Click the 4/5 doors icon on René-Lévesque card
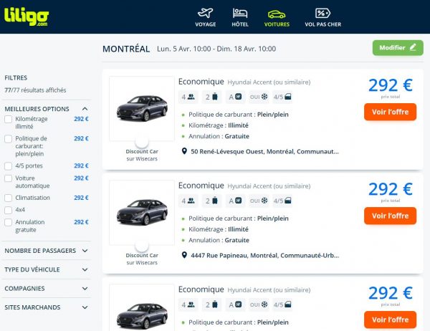Viewport: 430px width, 331px height. coord(282,97)
